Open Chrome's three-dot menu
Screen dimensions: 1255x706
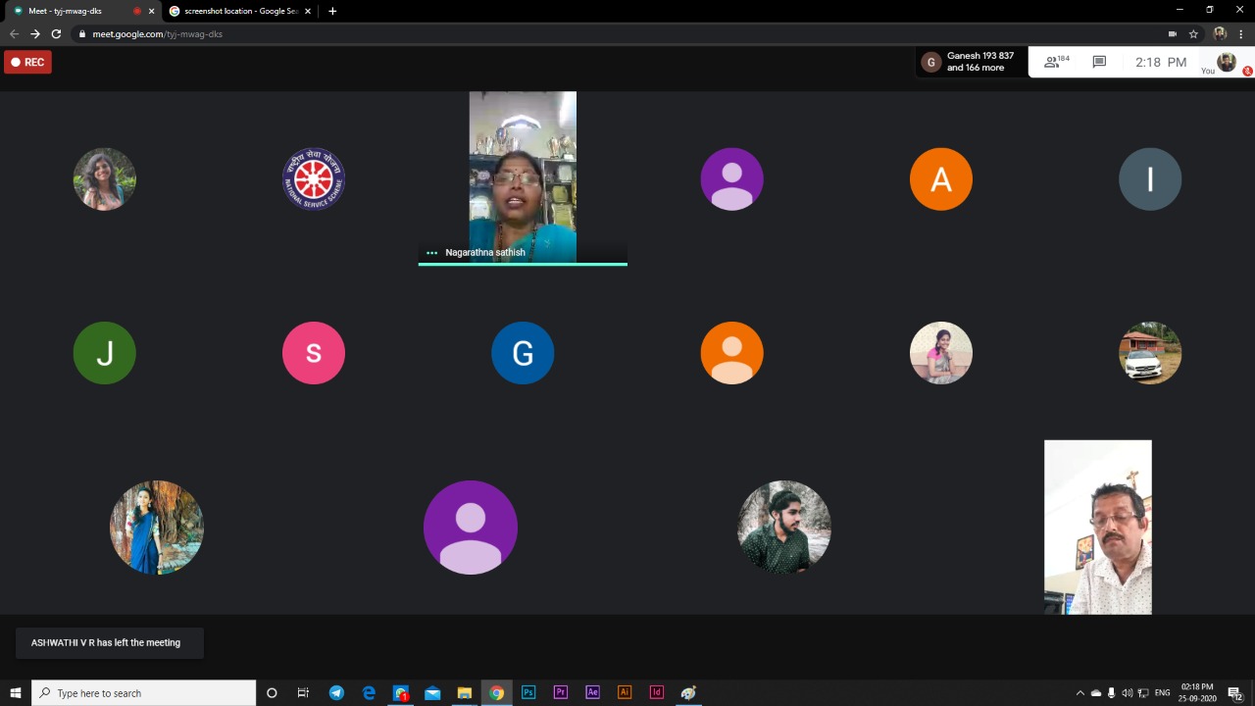click(x=1241, y=33)
